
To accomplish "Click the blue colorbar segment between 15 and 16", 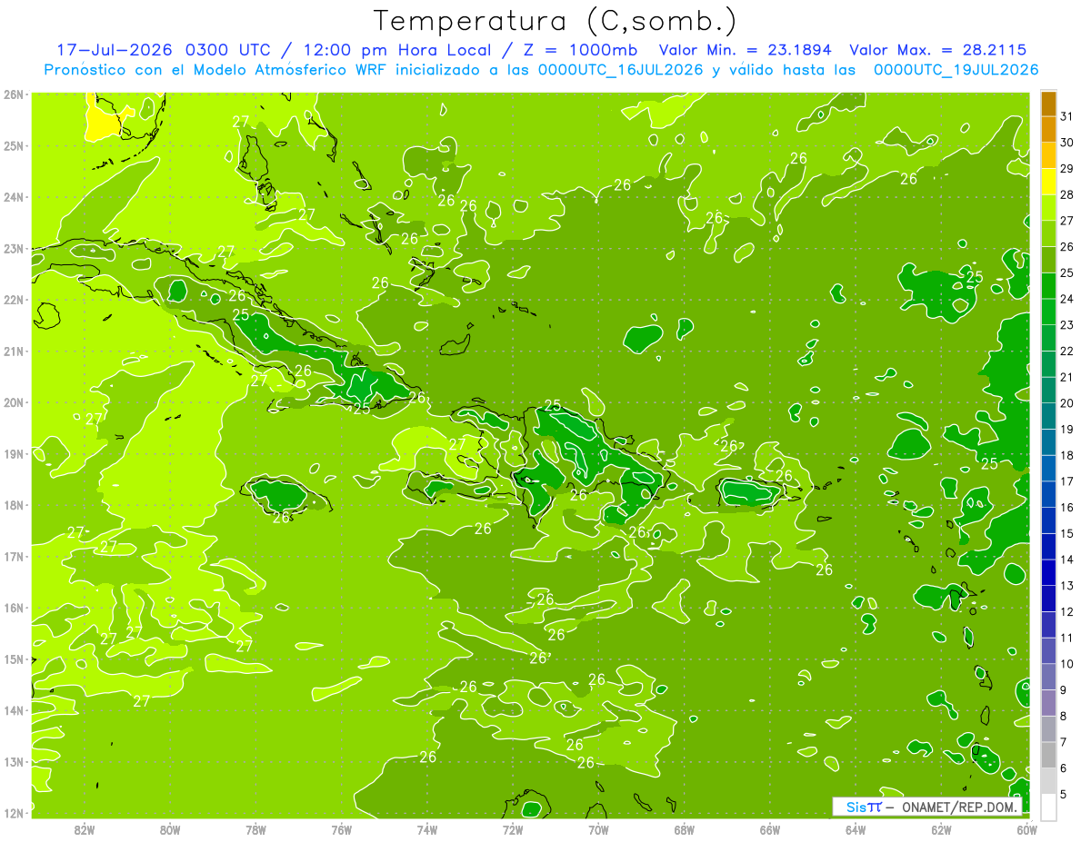I will 1048,520.
